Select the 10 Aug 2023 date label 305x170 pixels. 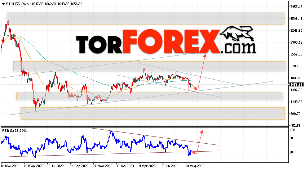pos(195,166)
